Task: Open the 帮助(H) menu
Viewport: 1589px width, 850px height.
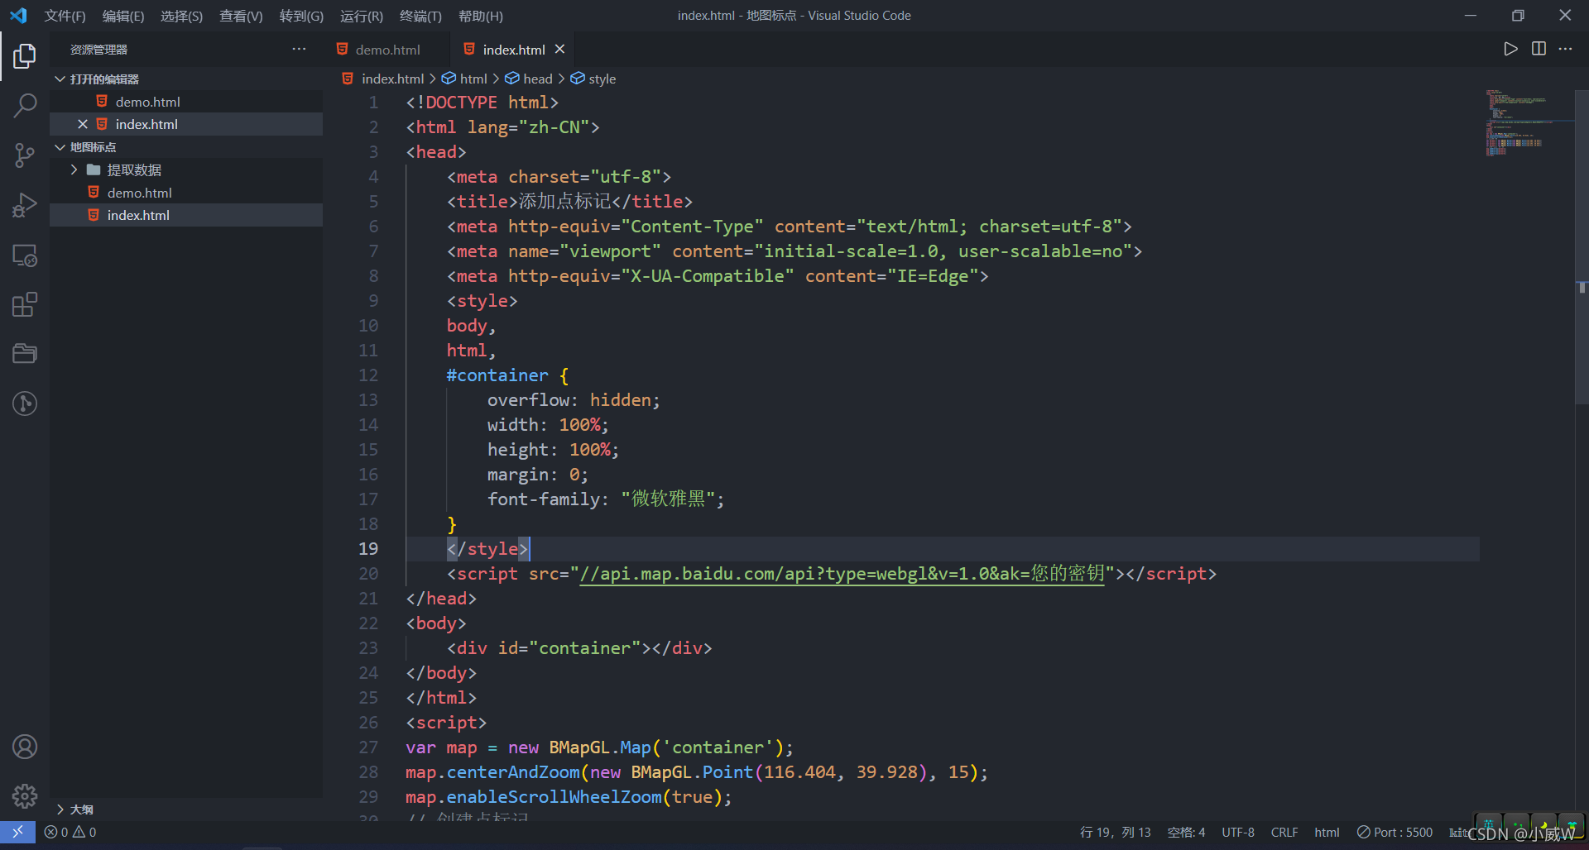Action: (480, 16)
